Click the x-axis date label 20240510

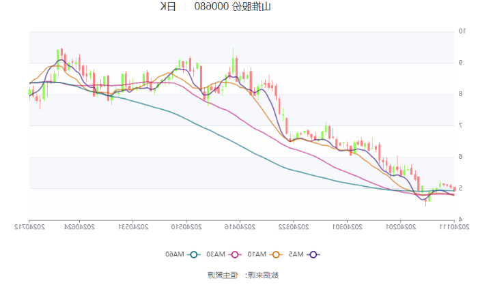click(186, 227)
